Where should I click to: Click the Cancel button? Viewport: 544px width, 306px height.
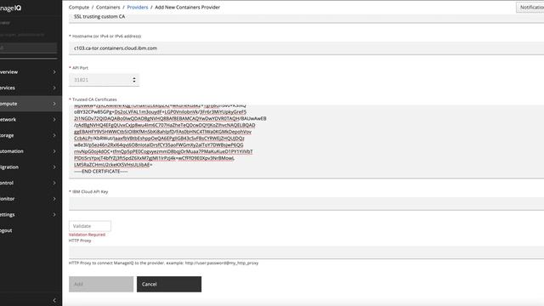click(169, 284)
